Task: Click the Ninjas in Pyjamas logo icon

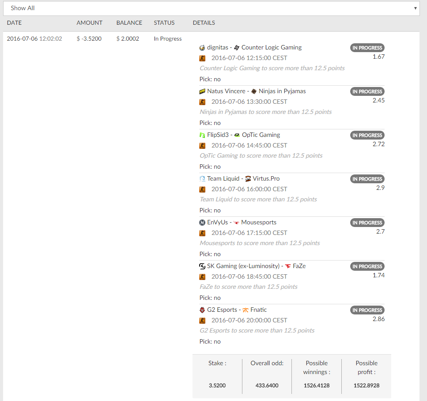Action: click(254, 91)
